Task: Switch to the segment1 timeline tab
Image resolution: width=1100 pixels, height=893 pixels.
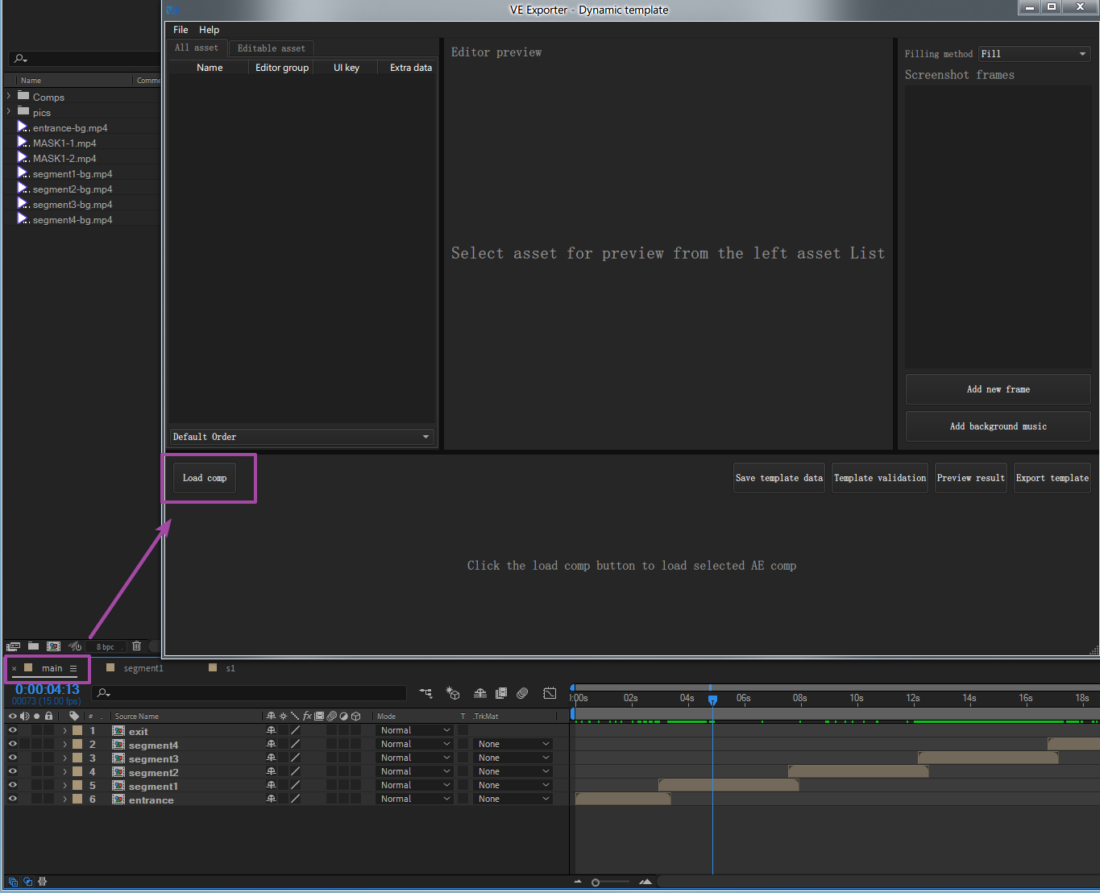Action: 143,668
